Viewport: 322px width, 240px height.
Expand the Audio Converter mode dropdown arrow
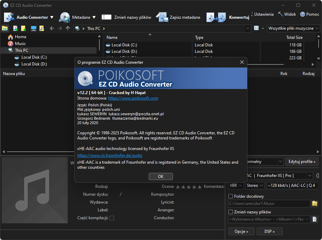52,17
